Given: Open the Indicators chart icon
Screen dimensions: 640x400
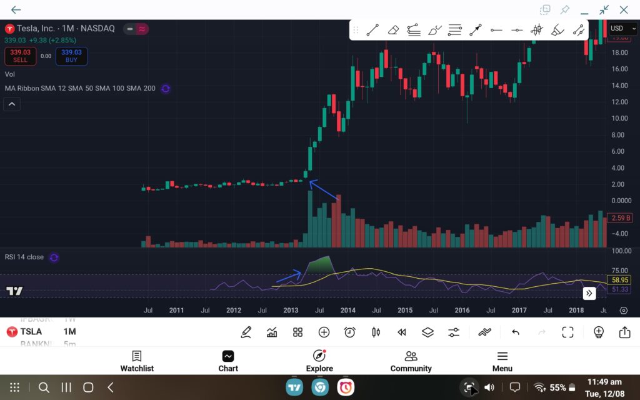Looking at the screenshot, I should [x=272, y=332].
